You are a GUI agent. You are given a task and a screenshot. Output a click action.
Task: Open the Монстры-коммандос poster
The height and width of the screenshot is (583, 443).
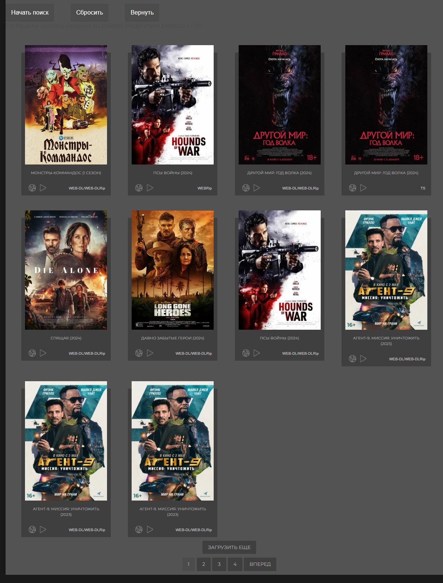pyautogui.click(x=66, y=105)
